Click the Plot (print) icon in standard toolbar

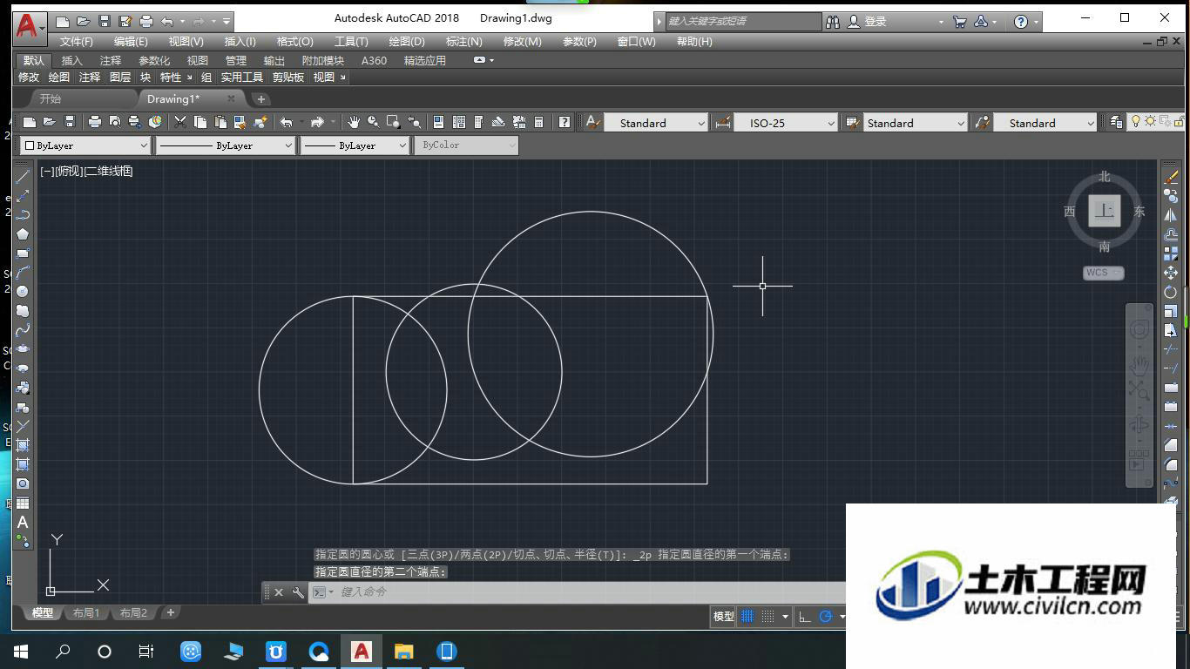[95, 123]
